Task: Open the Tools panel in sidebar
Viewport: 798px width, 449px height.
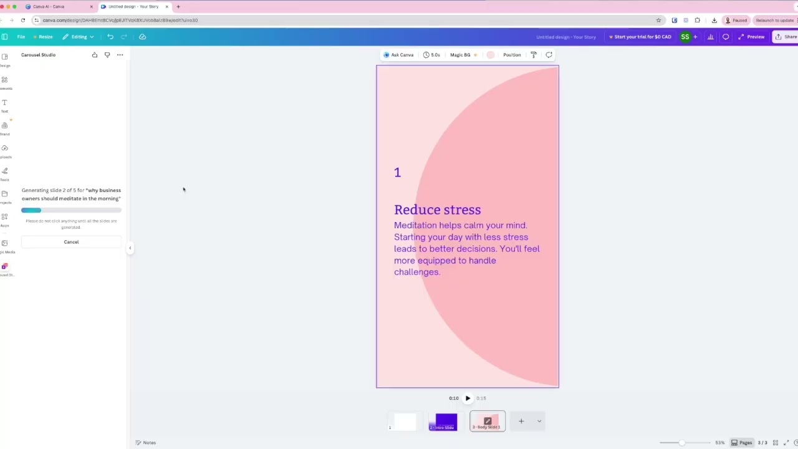Action: (4, 174)
